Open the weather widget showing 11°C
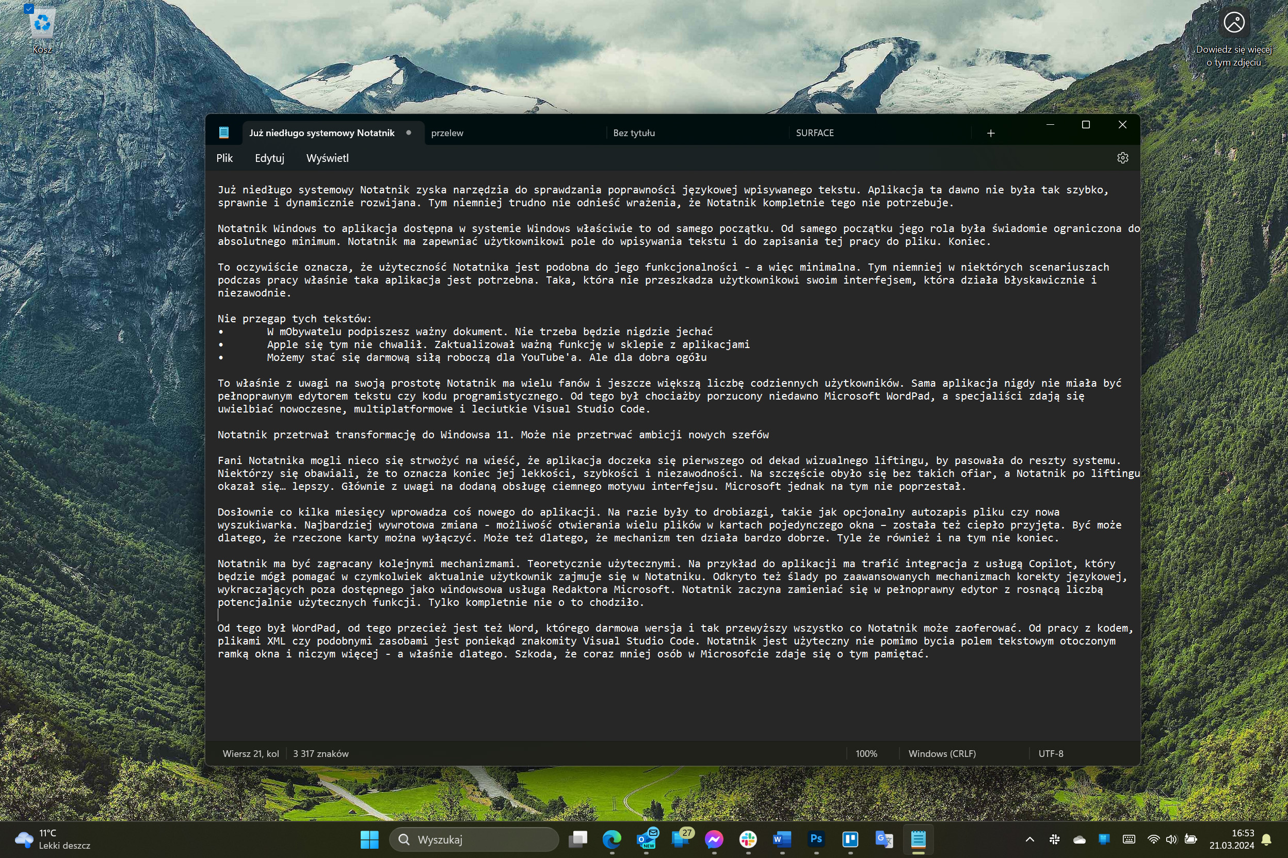This screenshot has height=858, width=1288. pyautogui.click(x=52, y=839)
